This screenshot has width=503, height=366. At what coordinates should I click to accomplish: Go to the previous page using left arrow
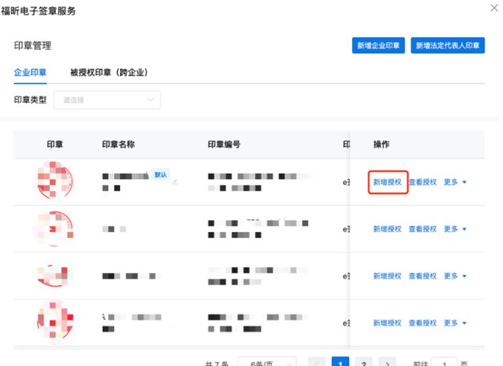(317, 362)
